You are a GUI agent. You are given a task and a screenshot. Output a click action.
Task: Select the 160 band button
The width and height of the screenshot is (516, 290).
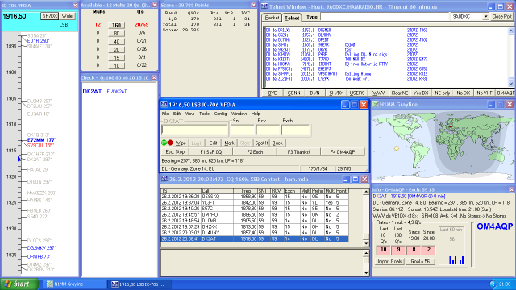(x=116, y=25)
